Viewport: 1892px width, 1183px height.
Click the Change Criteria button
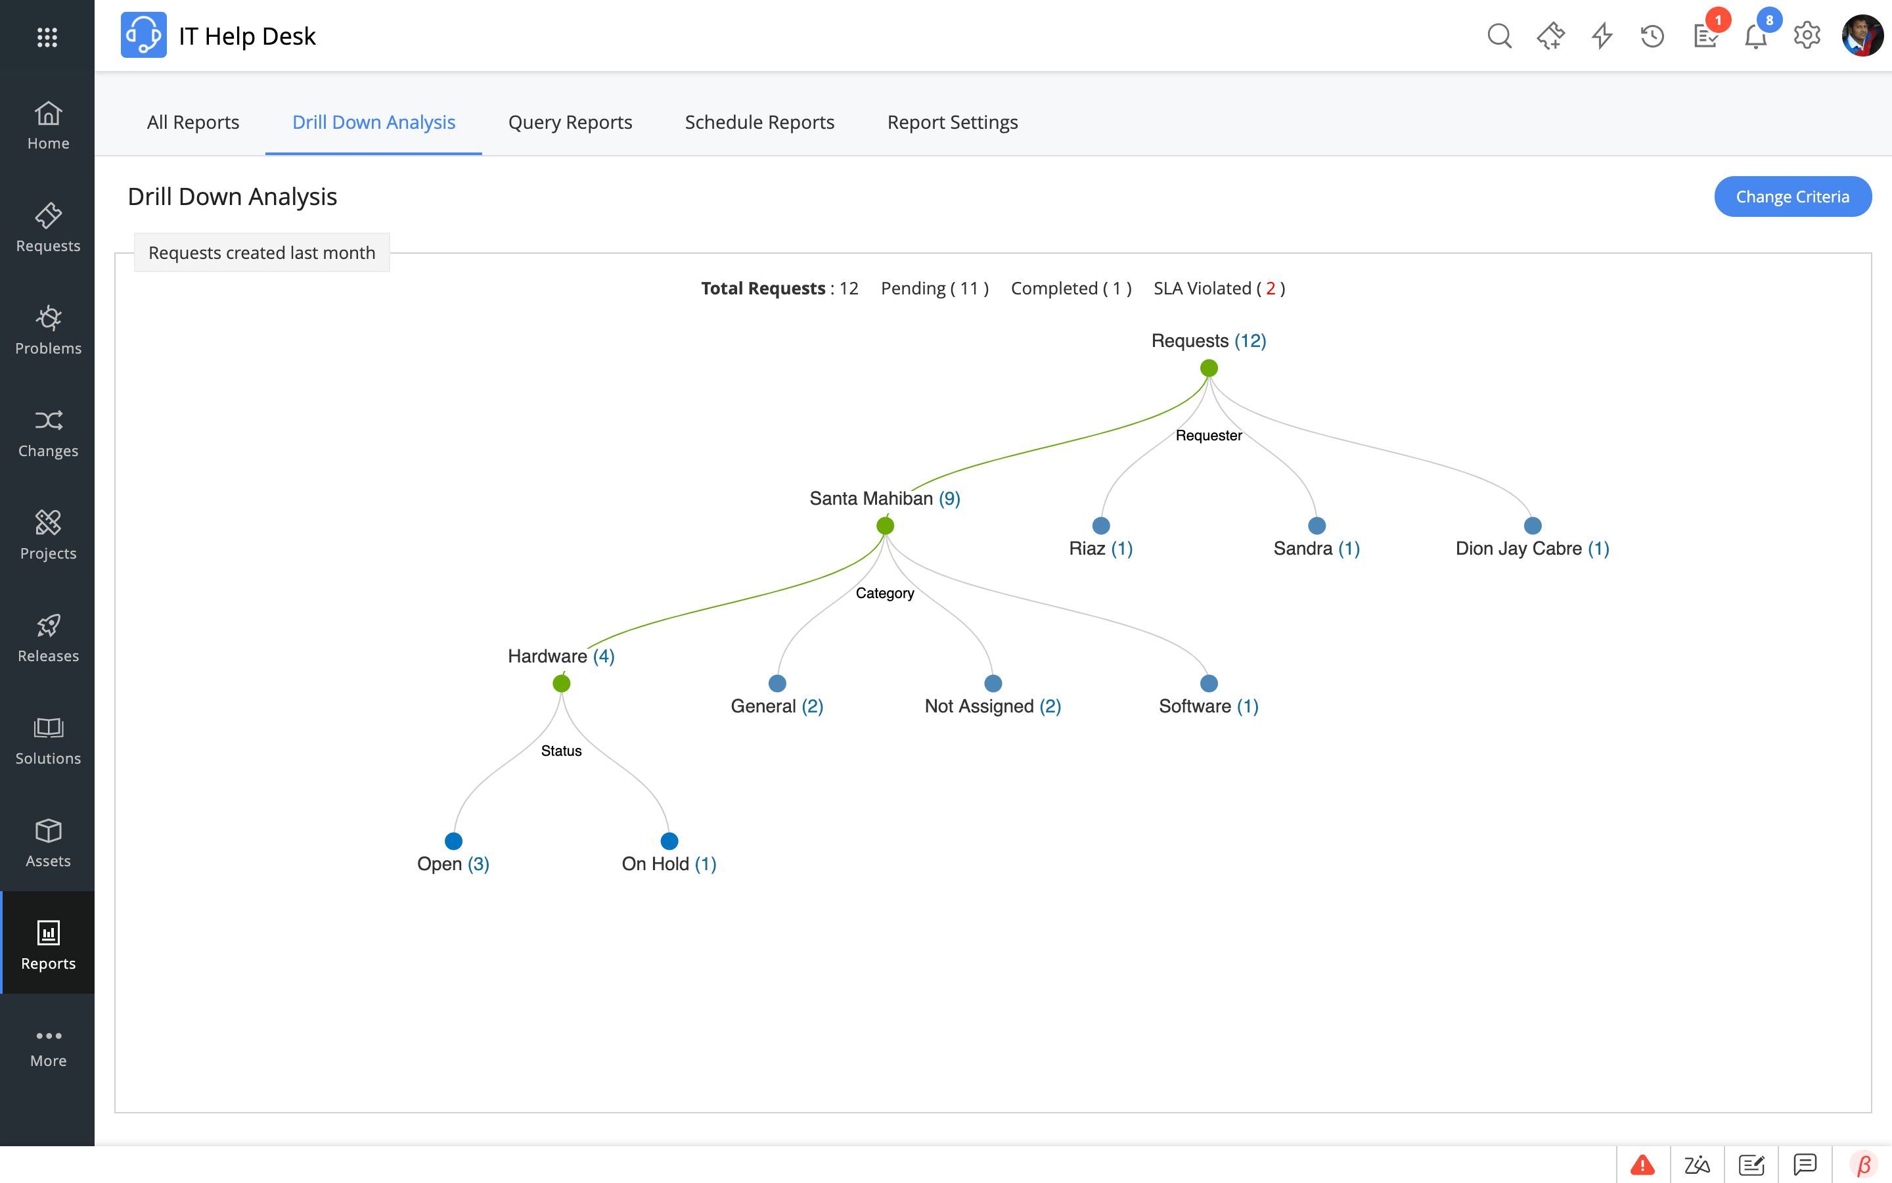coord(1792,197)
